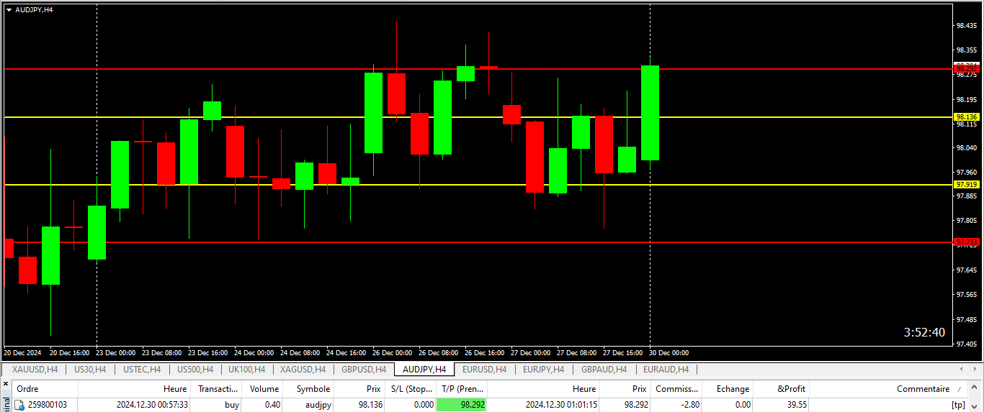Open the UK100,H4 chart tab
This screenshot has height=412, width=984.
[x=247, y=370]
